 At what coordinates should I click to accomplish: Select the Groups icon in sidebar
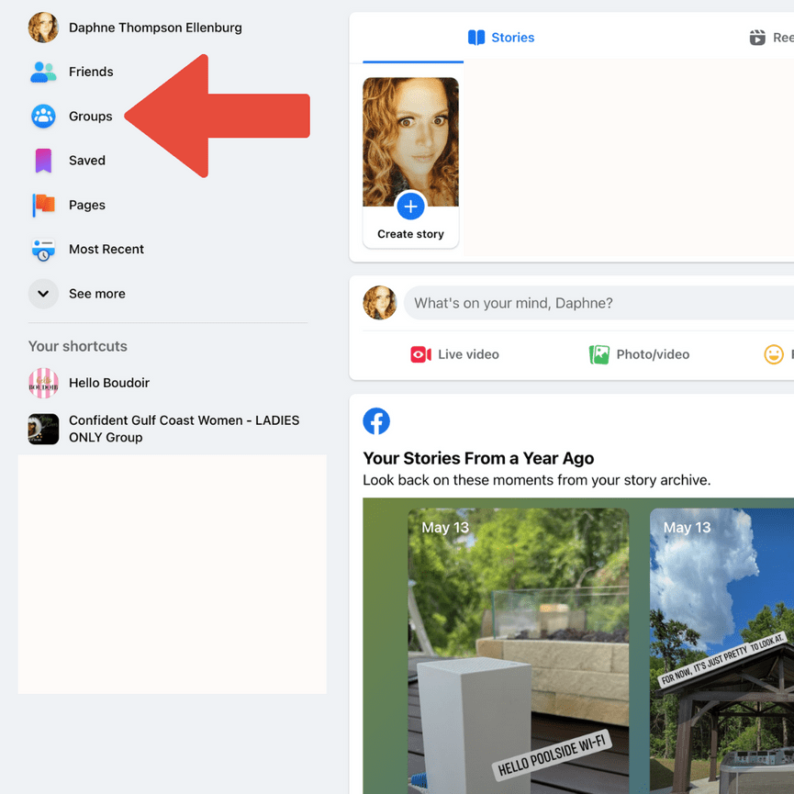click(x=42, y=117)
